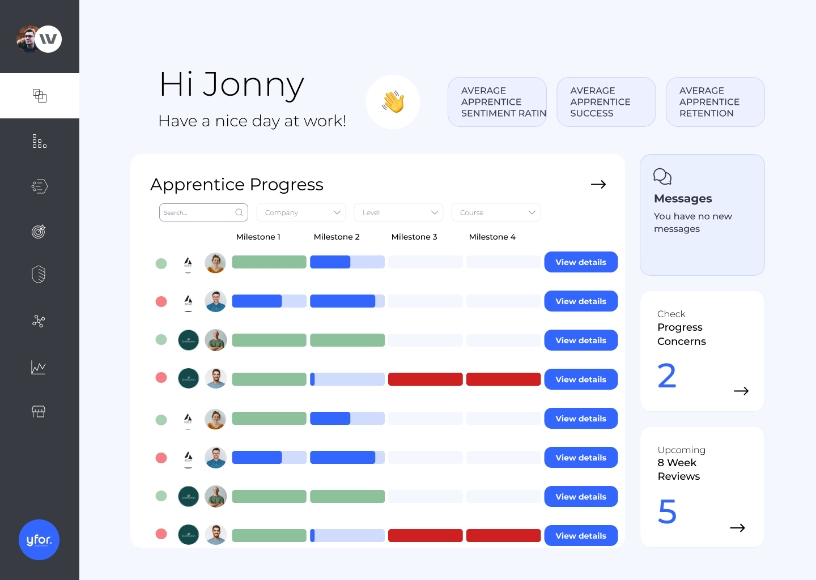Select the apps grid icon in sidebar
The image size is (816, 580).
39,141
